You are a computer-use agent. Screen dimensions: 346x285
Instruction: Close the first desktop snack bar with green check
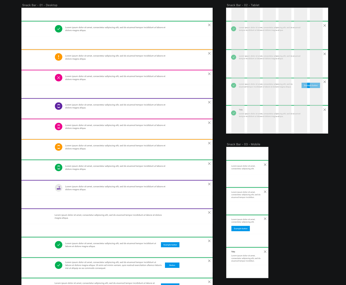(x=209, y=25)
